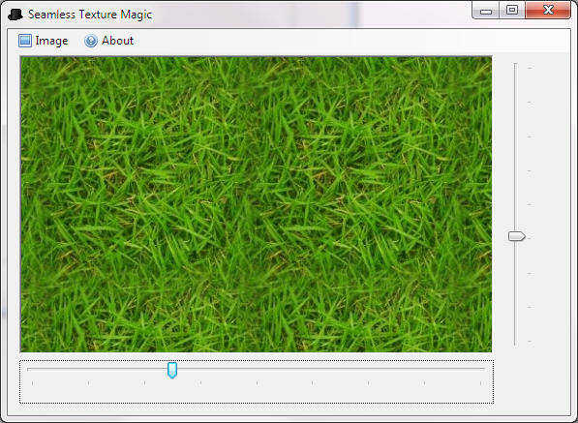
Task: Click the Image menu icon
Action: pyautogui.click(x=25, y=41)
